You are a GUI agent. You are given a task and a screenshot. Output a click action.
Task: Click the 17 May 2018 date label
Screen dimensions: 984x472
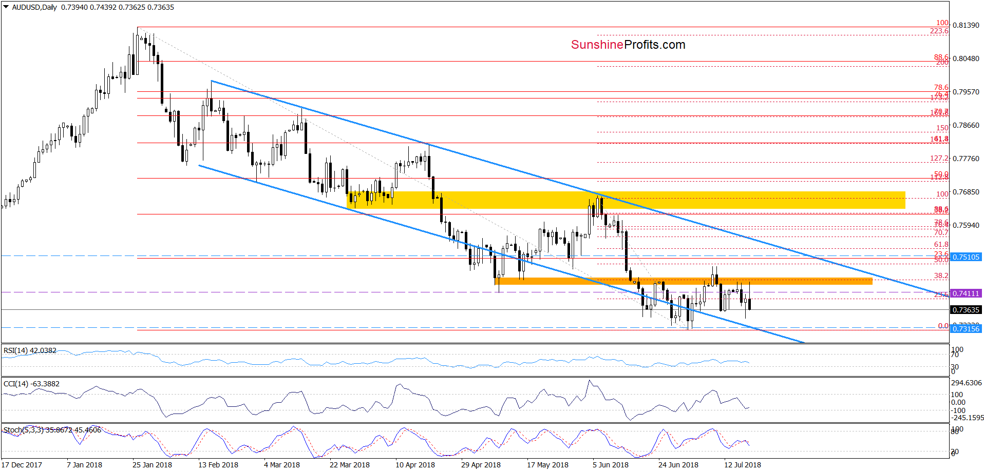click(x=547, y=465)
